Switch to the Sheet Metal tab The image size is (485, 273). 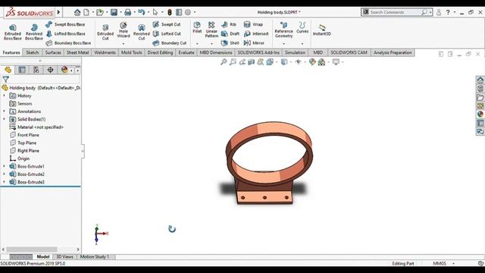[77, 52]
